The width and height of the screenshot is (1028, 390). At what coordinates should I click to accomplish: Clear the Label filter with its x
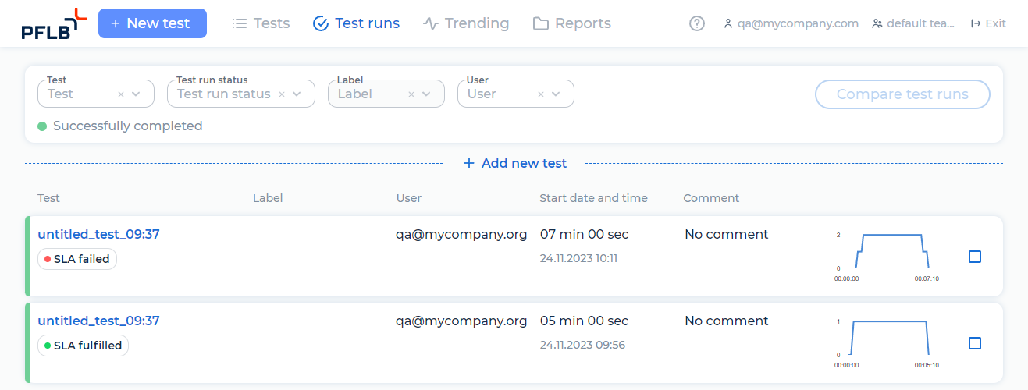tap(411, 94)
